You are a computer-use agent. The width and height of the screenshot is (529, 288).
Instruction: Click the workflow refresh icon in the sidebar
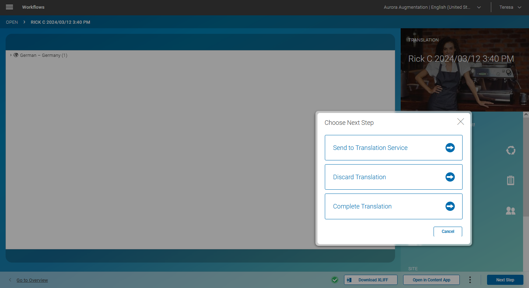click(x=510, y=150)
